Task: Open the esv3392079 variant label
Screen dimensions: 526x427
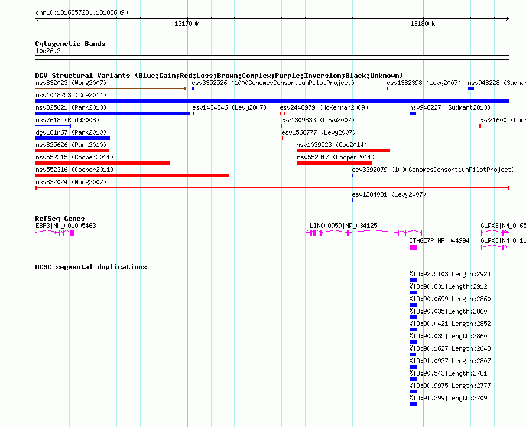Action: 433,170
